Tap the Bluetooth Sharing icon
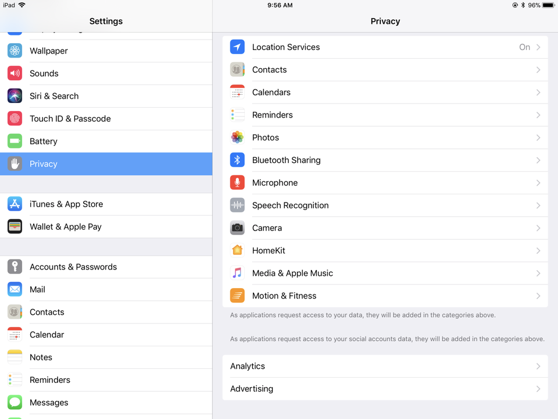 click(x=237, y=160)
